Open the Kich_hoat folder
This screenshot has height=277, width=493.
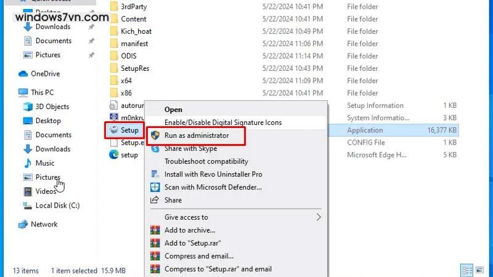coord(136,31)
